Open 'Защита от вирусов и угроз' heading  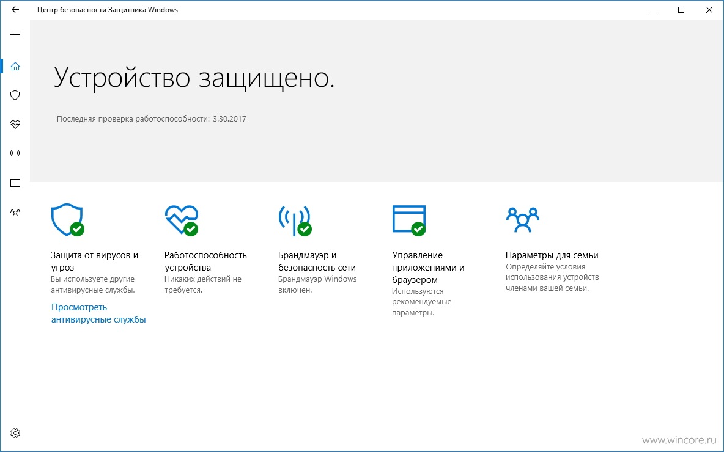tap(95, 261)
